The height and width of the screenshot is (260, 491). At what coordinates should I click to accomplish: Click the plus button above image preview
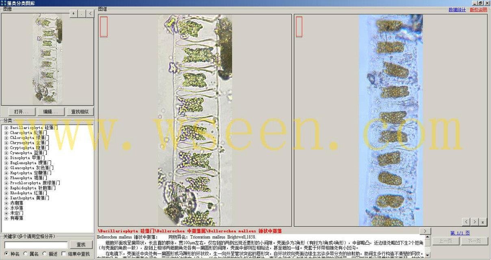(73, 13)
